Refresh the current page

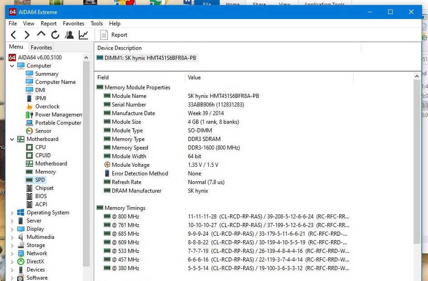coord(55,35)
